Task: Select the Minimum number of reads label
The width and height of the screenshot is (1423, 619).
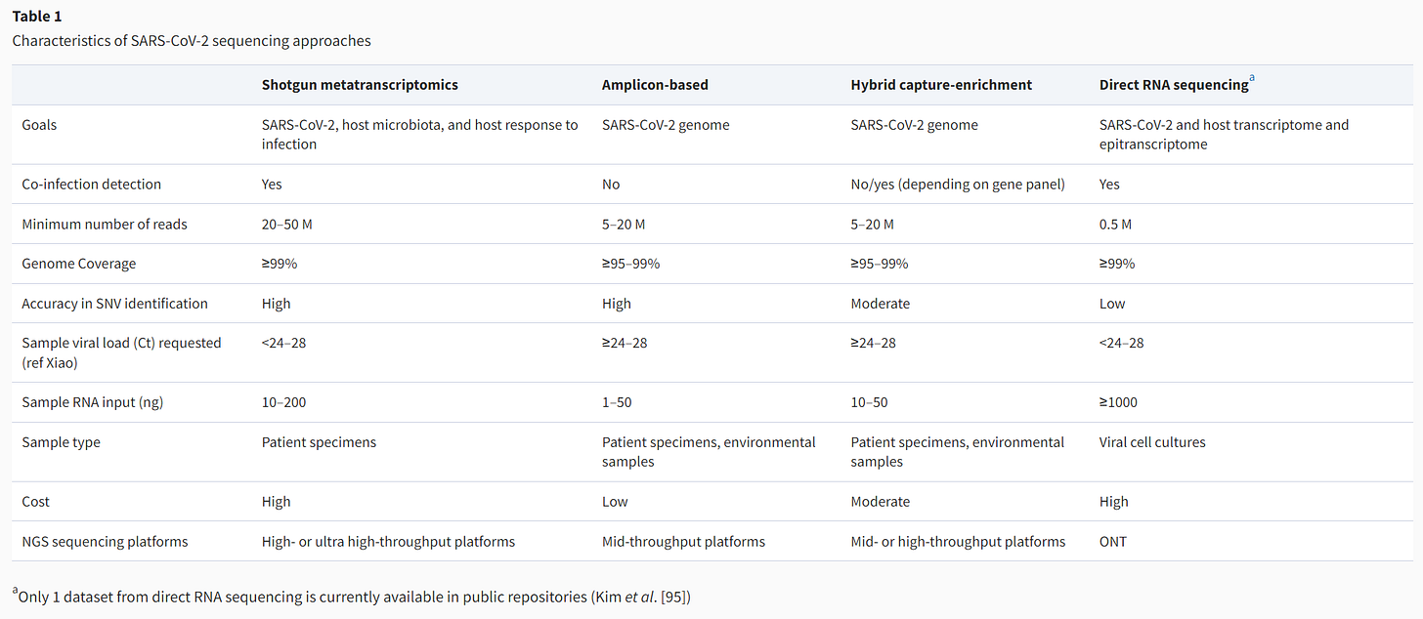Action: pyautogui.click(x=105, y=225)
